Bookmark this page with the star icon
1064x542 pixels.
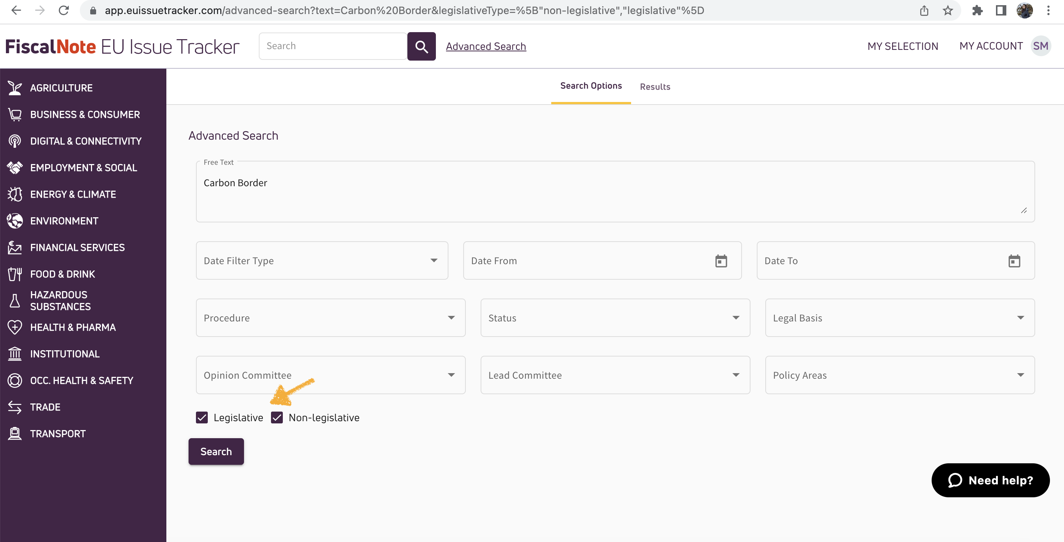point(948,10)
